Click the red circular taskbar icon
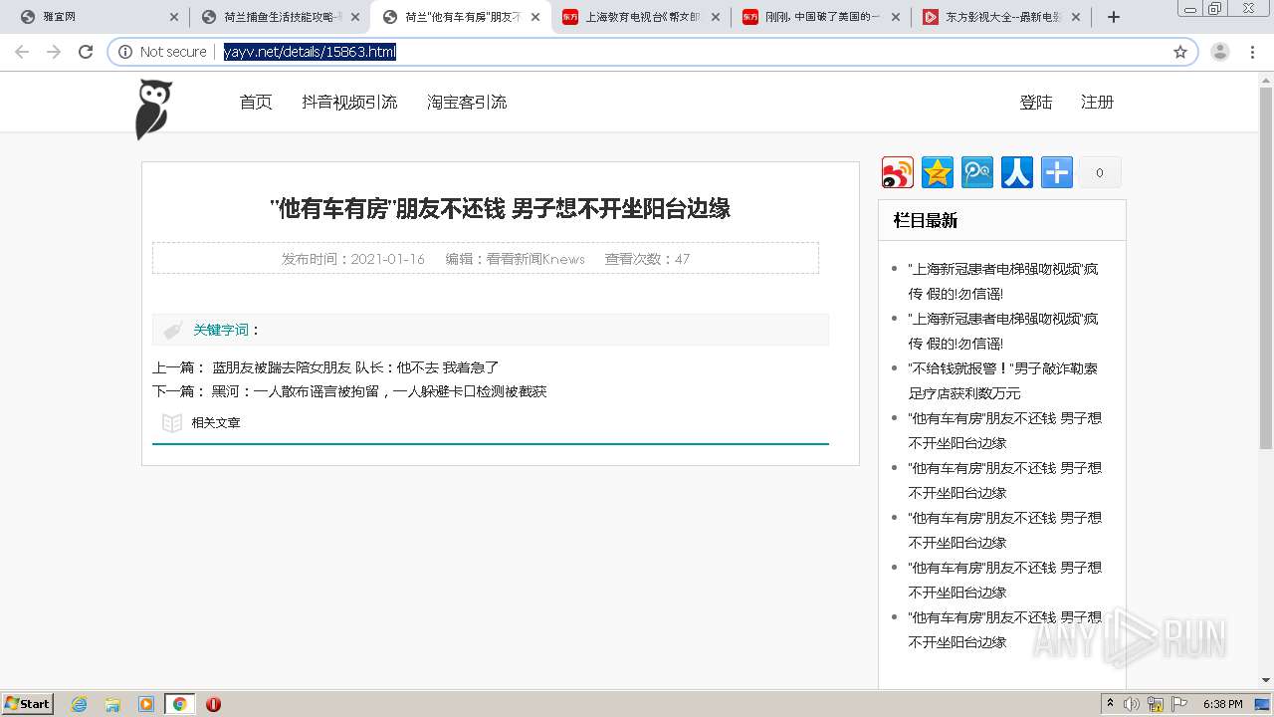1274x717 pixels. [x=213, y=704]
